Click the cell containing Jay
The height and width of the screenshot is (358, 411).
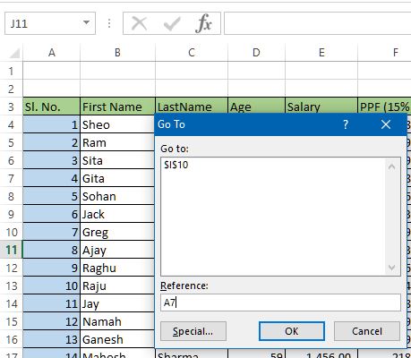tap(117, 303)
